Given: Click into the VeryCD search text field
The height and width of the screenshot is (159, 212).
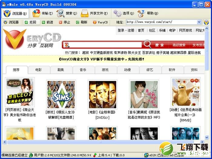Looking at the screenshot, I should click(106, 45).
